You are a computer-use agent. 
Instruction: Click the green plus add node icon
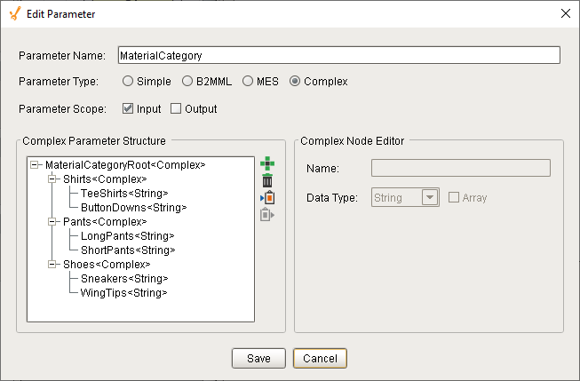click(267, 163)
